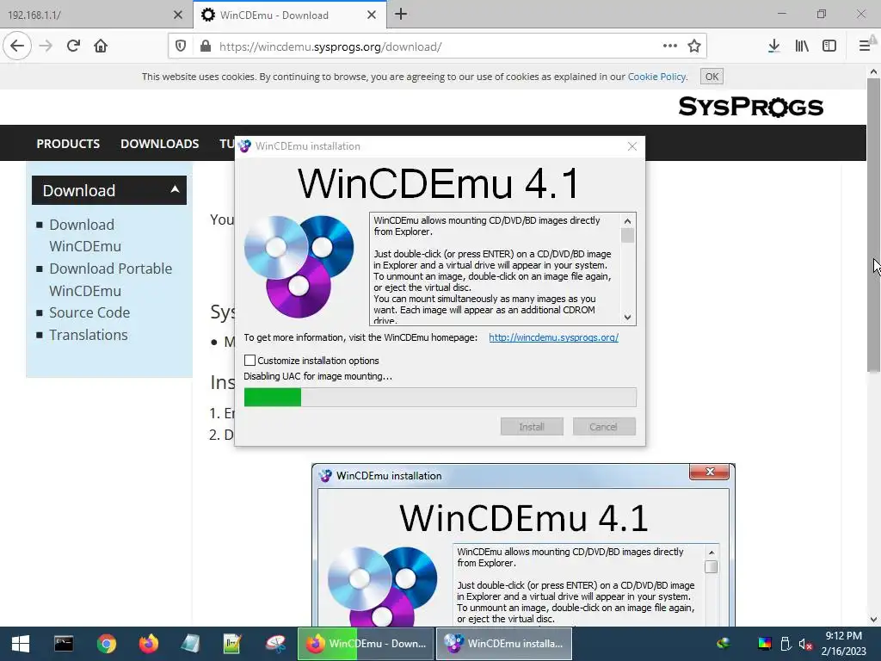Image resolution: width=881 pixels, height=661 pixels.
Task: Open the Firefox hamburger menu
Action: pyautogui.click(x=865, y=46)
